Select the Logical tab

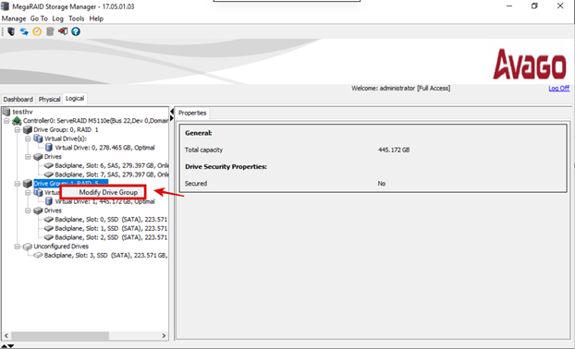[75, 99]
